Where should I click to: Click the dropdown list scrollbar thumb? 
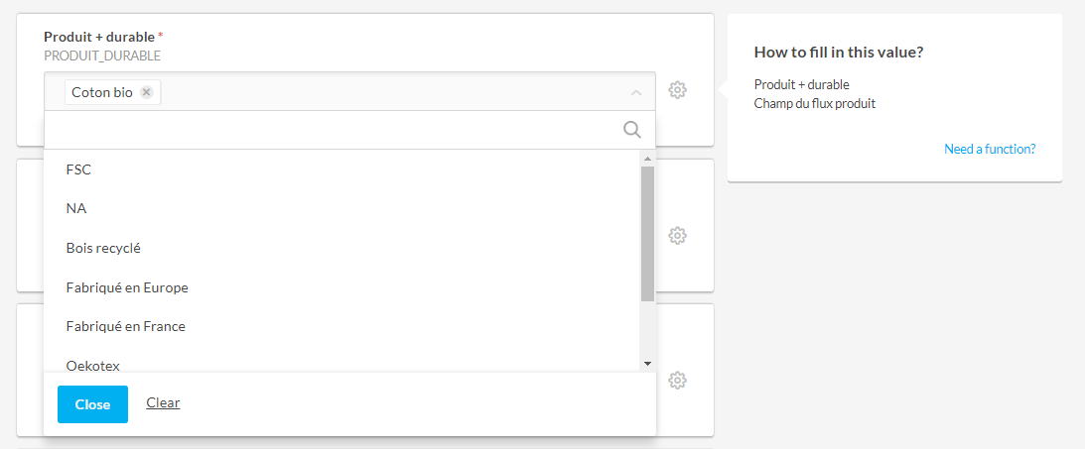pyautogui.click(x=647, y=233)
